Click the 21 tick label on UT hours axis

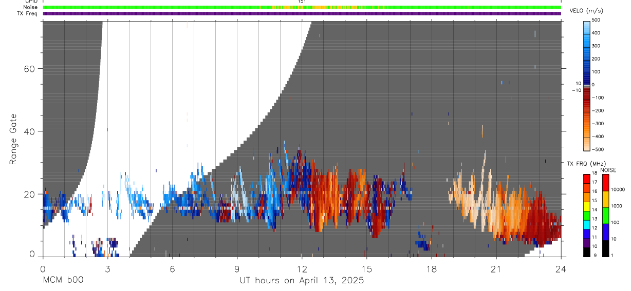click(x=496, y=269)
